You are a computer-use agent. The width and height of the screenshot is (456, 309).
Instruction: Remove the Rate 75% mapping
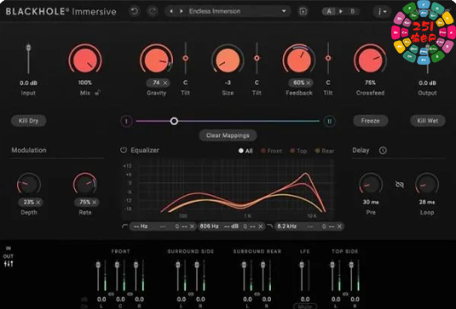tap(95, 202)
